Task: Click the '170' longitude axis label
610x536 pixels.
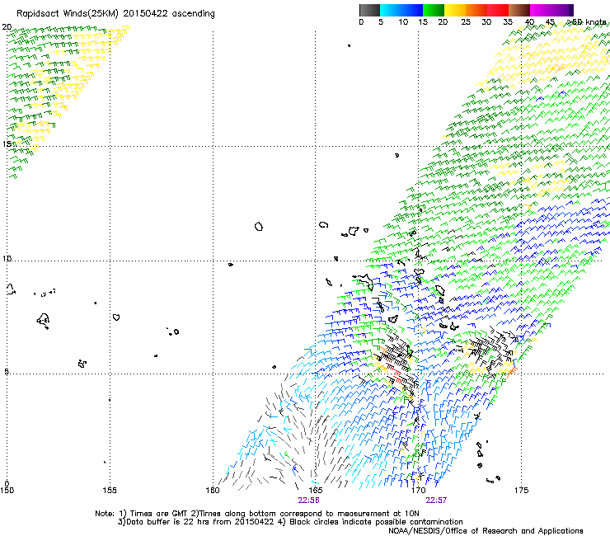Action: tap(418, 490)
